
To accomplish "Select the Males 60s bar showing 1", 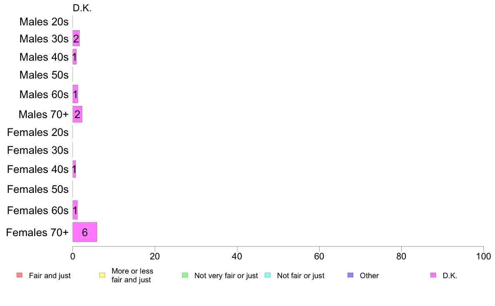I will (75, 94).
